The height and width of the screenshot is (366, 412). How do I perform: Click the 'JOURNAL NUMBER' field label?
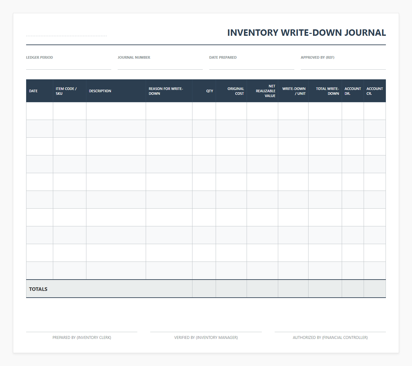pos(134,57)
